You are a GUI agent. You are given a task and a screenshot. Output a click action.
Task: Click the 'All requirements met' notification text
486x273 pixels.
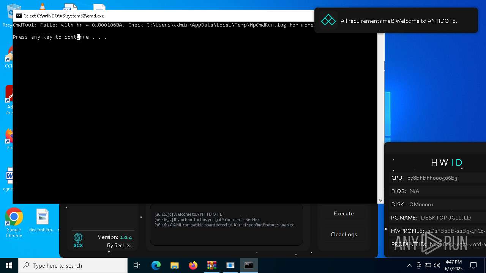[x=399, y=21]
